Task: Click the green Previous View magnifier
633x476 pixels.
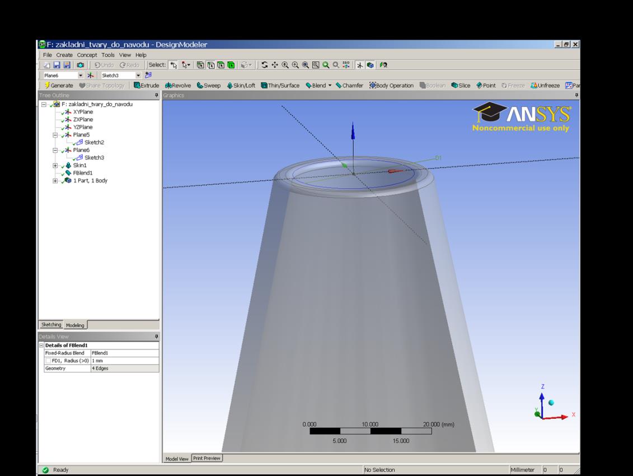Action: click(x=326, y=64)
